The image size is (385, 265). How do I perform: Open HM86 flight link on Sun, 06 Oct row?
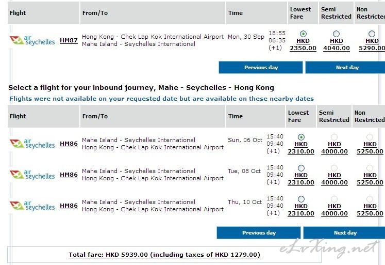(69, 144)
